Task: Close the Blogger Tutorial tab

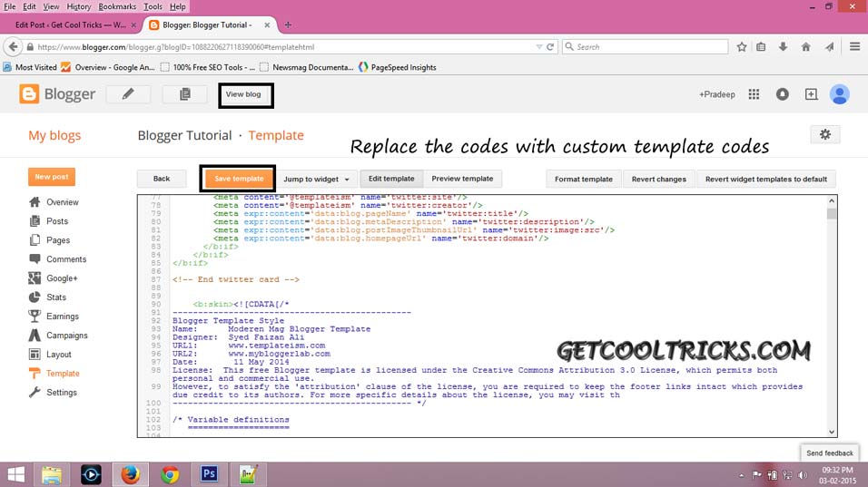Action: [x=267, y=24]
